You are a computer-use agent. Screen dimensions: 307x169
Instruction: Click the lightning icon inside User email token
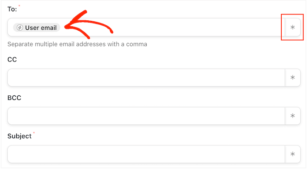(x=19, y=28)
